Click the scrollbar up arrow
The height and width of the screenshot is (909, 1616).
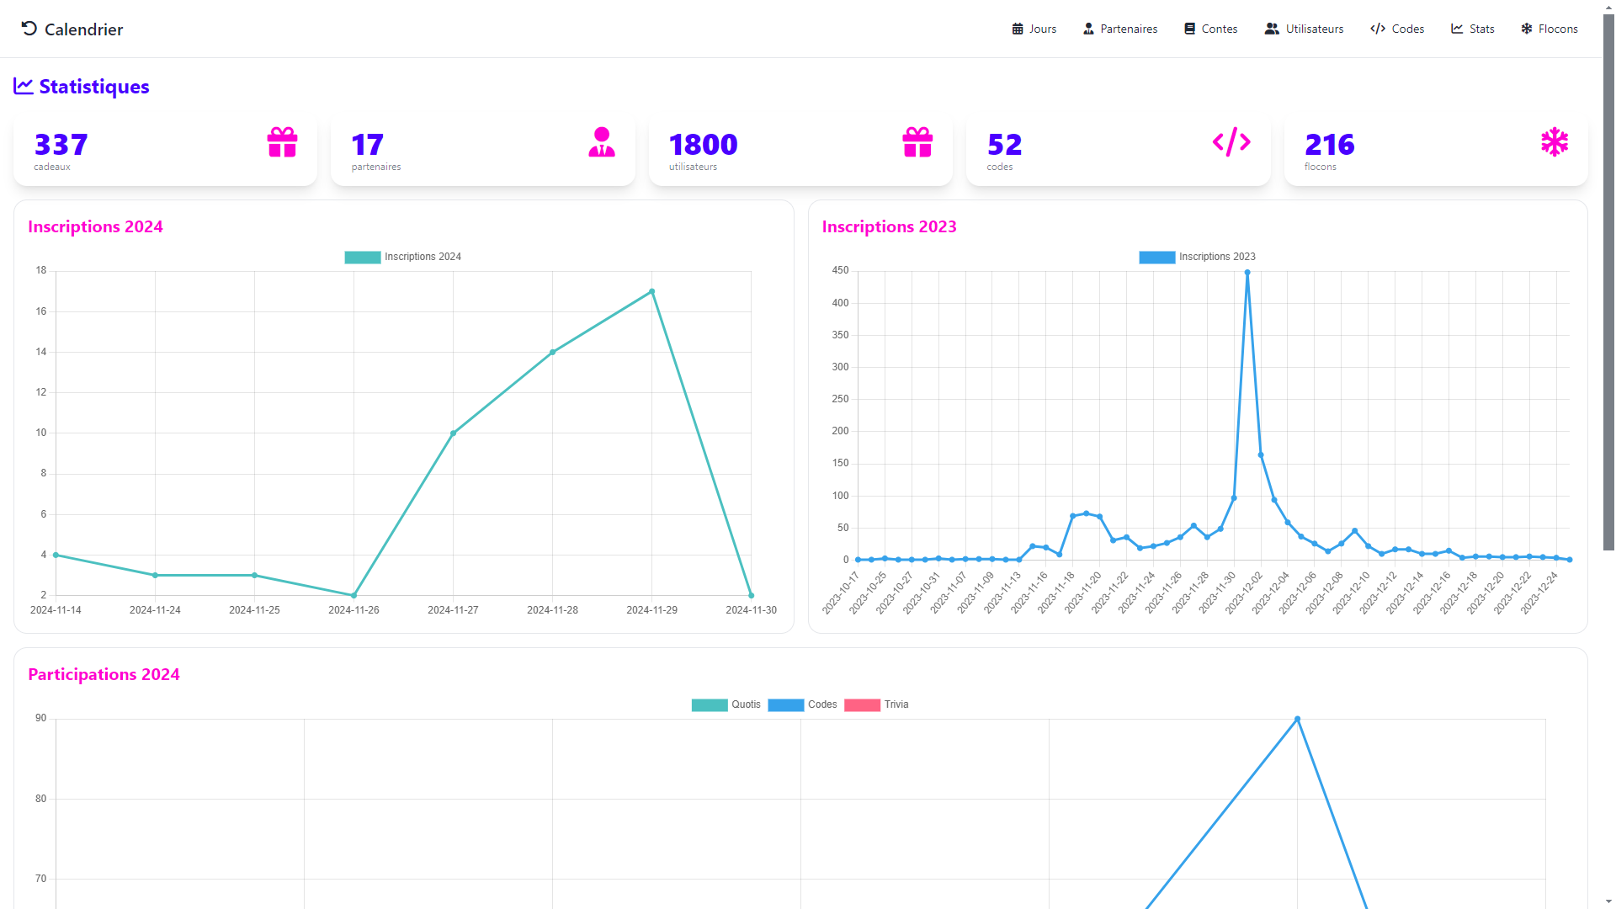[1608, 7]
